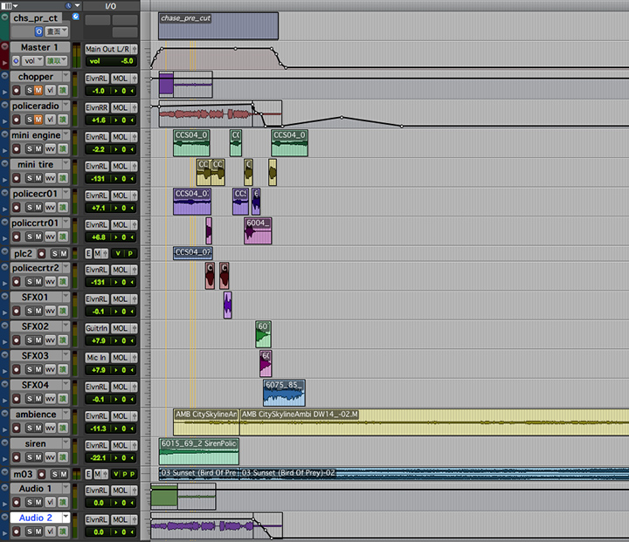Click the I/O column header
The image size is (629, 542).
click(109, 5)
